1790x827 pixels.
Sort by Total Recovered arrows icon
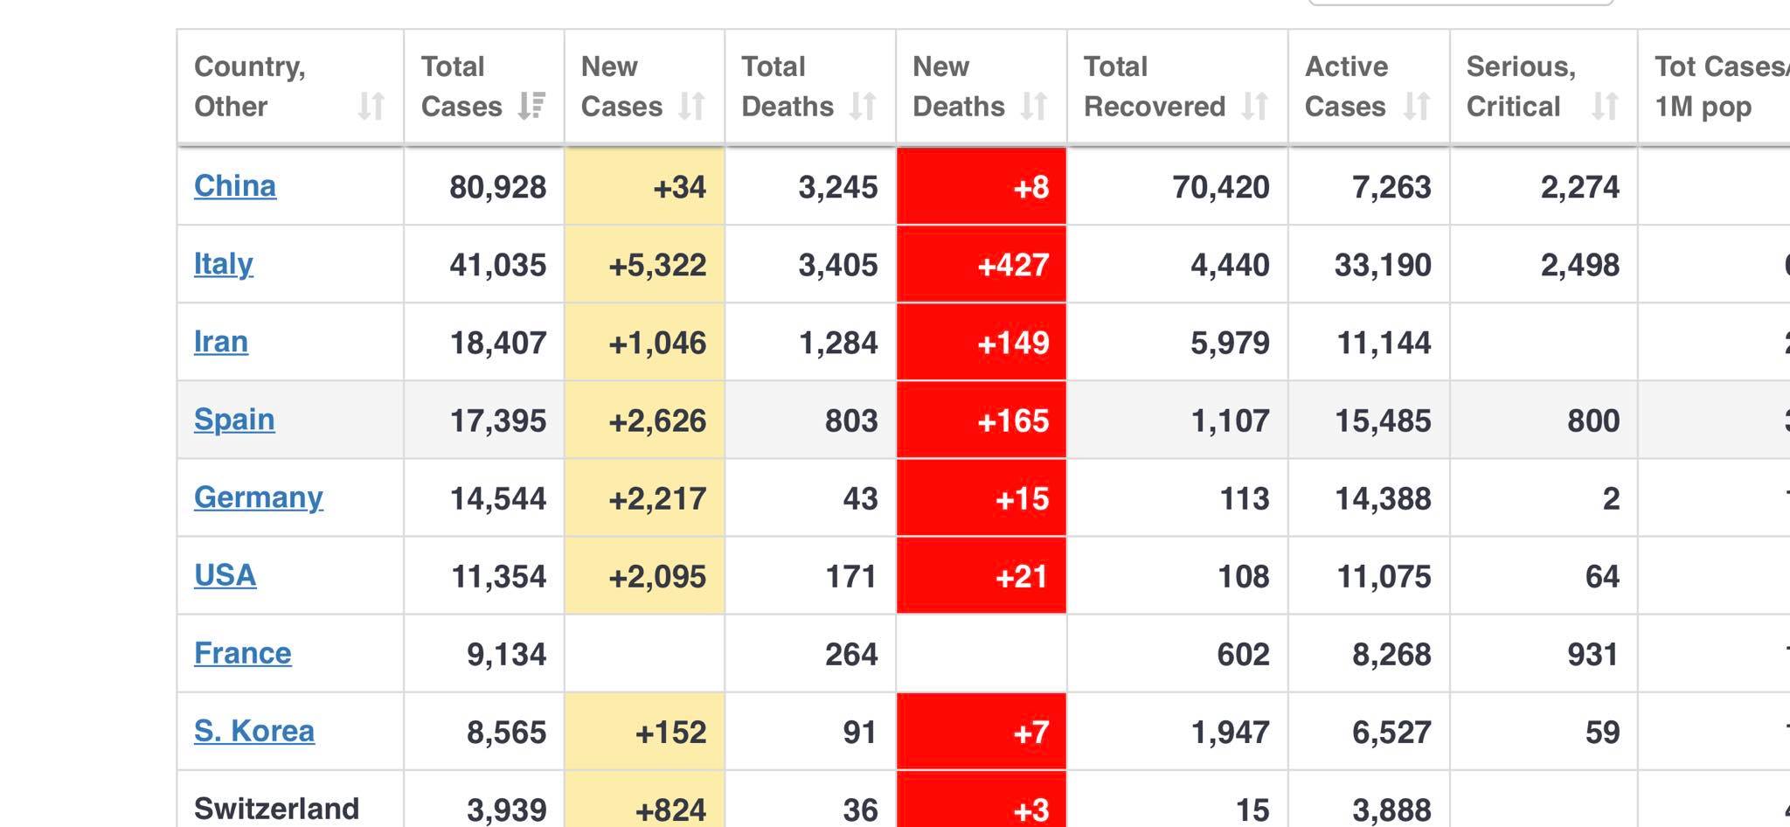pos(1255,107)
